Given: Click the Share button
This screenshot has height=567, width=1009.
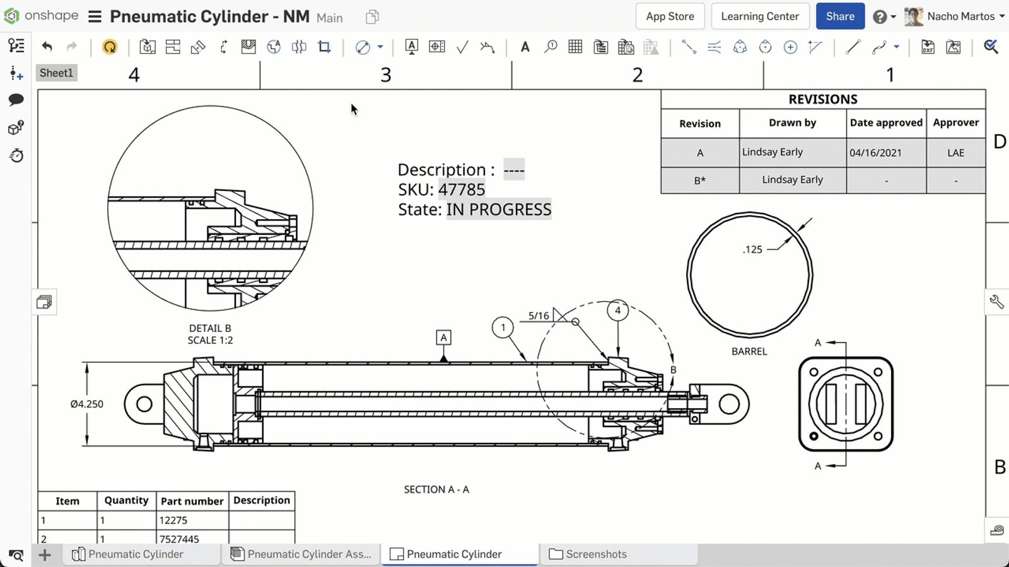Looking at the screenshot, I should (840, 16).
